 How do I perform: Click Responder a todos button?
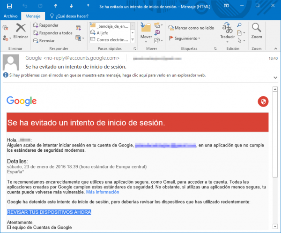[x=52, y=33]
